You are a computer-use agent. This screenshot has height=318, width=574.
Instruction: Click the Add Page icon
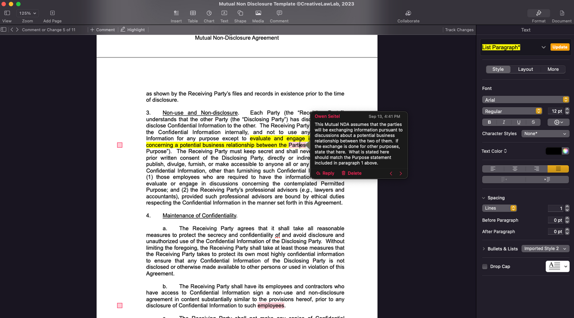tap(52, 13)
